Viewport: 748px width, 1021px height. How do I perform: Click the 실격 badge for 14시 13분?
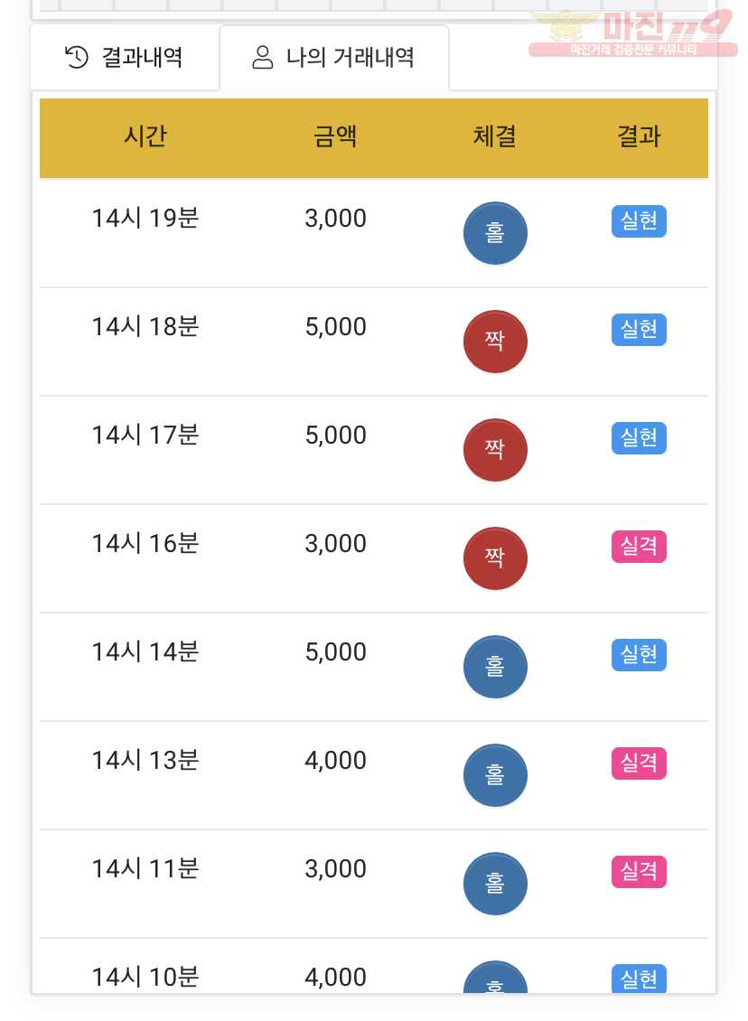(639, 763)
